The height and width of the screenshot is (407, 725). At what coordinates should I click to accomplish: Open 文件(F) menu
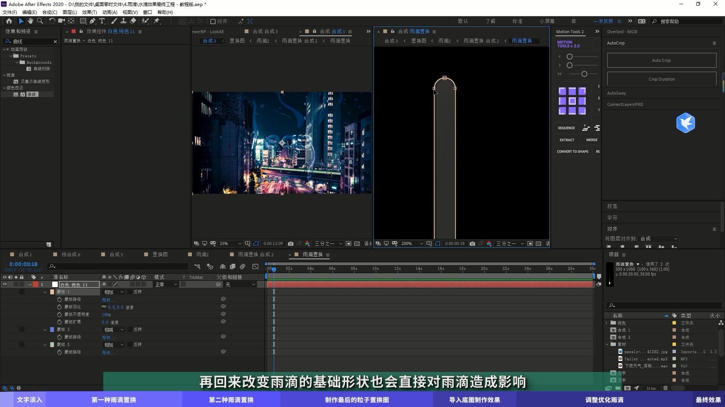[x=10, y=12]
